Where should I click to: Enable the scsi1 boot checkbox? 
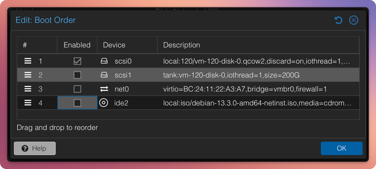click(77, 75)
